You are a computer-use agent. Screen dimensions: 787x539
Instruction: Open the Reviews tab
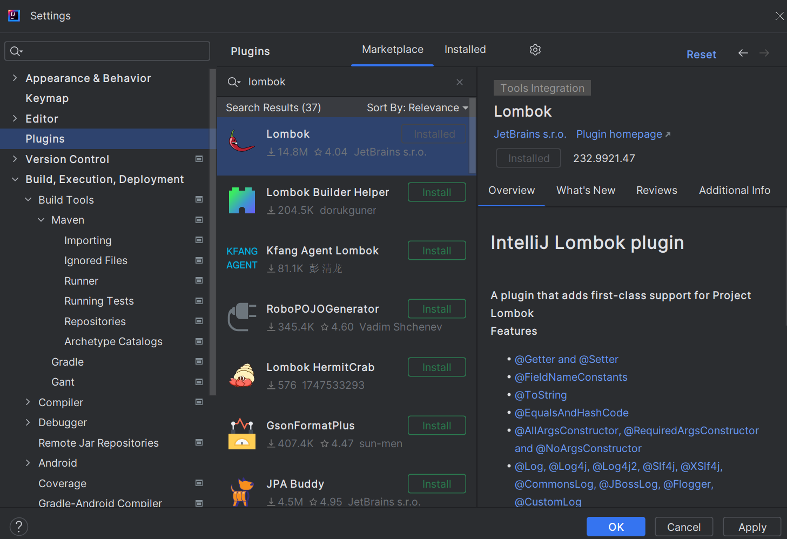[x=657, y=190]
